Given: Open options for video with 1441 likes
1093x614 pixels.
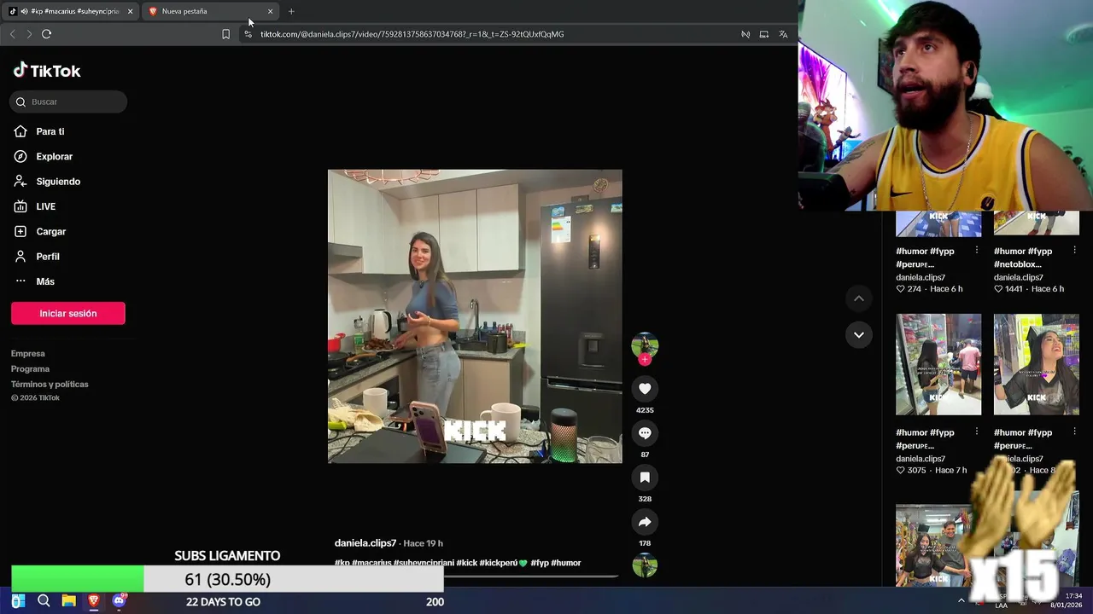Looking at the screenshot, I should click(x=1074, y=251).
